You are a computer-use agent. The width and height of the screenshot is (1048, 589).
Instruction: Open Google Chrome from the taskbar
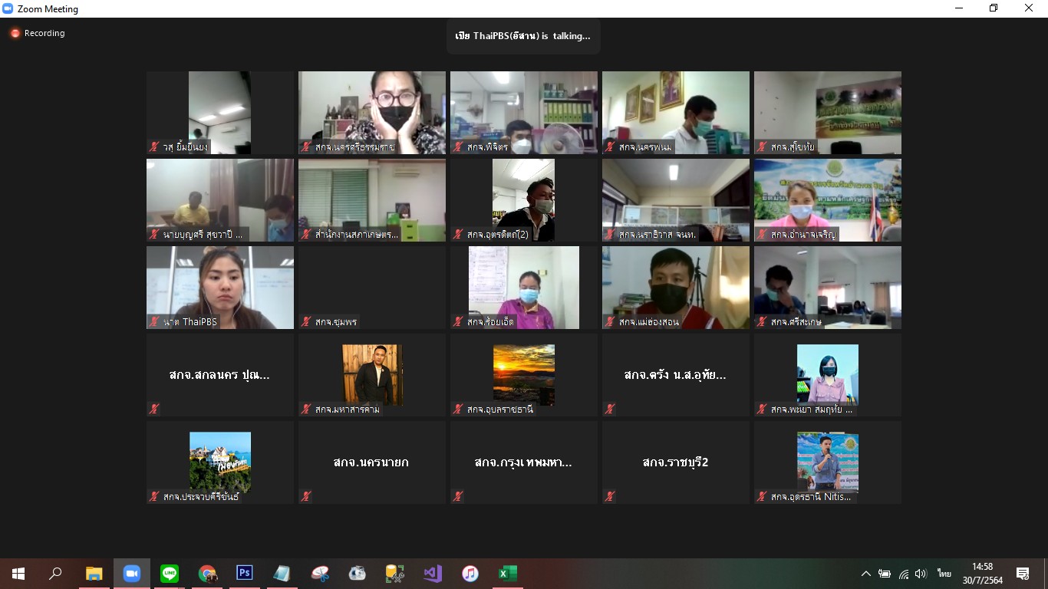click(x=207, y=574)
